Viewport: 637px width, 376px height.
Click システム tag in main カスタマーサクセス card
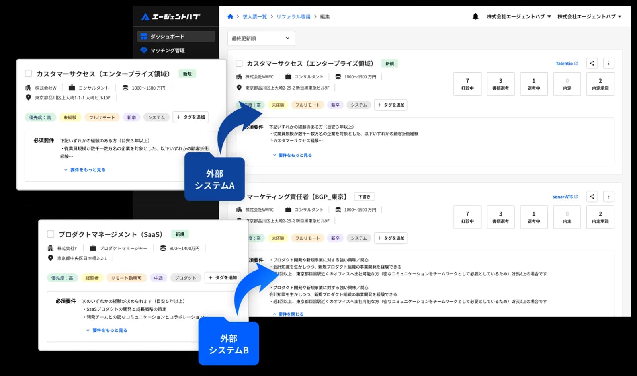pos(359,105)
